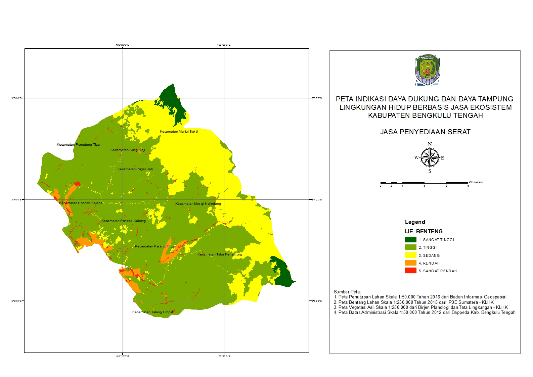Click the Kecamatan Merigi Sakti map label
The image size is (533, 377).
coord(179,132)
